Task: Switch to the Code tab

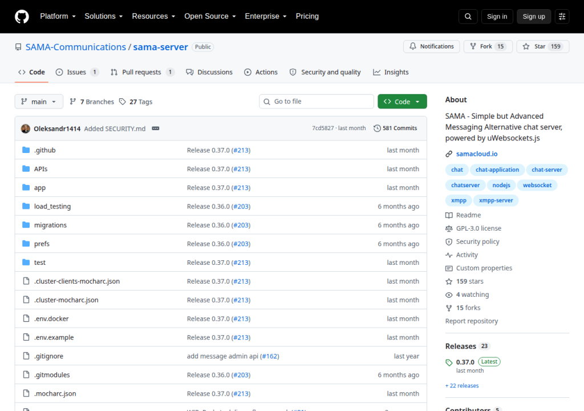Action: click(x=32, y=72)
